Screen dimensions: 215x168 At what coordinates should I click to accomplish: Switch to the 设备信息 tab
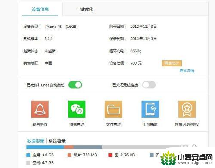point(40,9)
